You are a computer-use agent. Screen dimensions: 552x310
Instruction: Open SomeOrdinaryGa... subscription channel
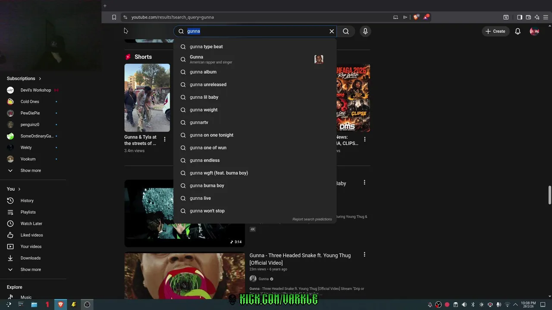coord(33,136)
